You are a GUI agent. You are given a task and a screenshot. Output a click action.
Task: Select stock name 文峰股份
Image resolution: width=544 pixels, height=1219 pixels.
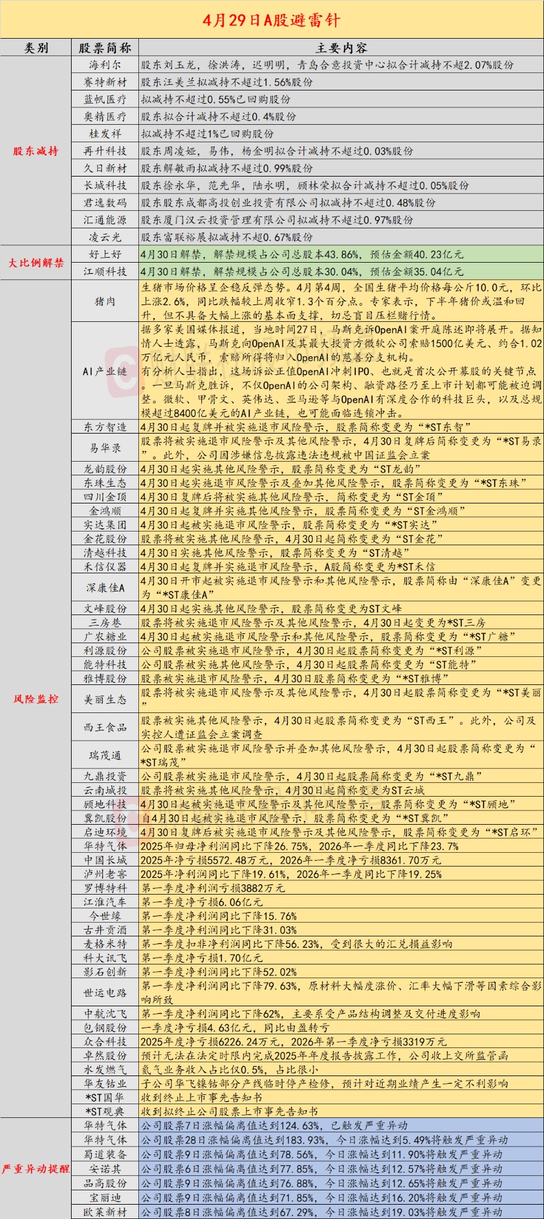105,609
